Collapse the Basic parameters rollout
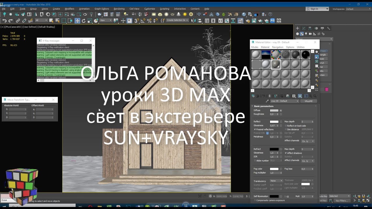This screenshot has height=209, width=372. click(252, 106)
